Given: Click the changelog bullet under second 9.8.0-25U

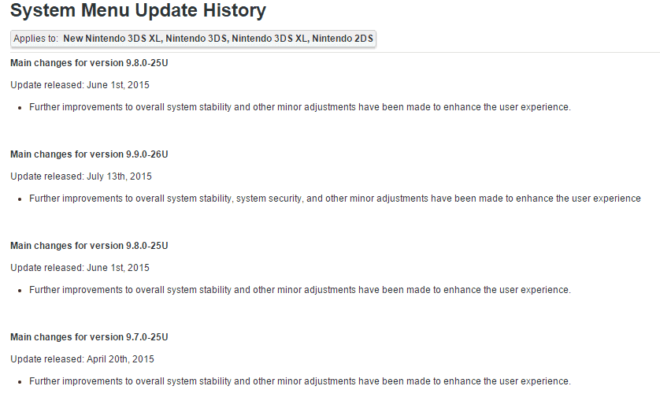Looking at the screenshot, I should pyautogui.click(x=300, y=290).
